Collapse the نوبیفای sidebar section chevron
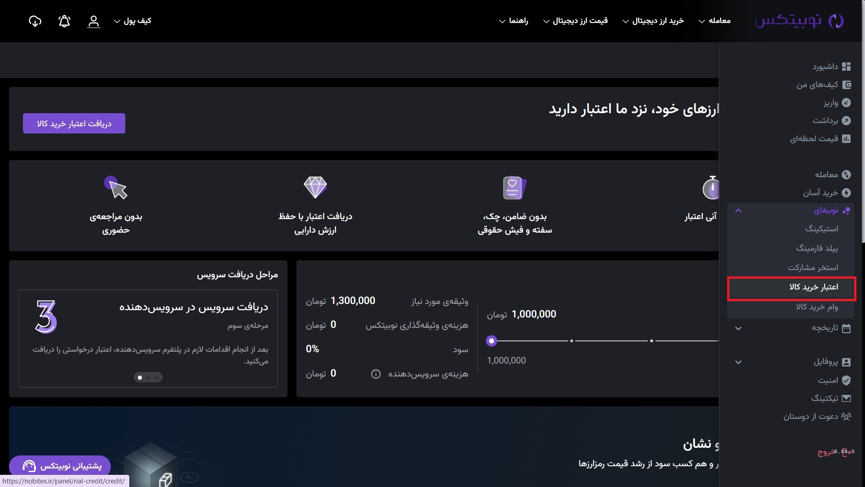865x487 pixels. pyautogui.click(x=738, y=211)
